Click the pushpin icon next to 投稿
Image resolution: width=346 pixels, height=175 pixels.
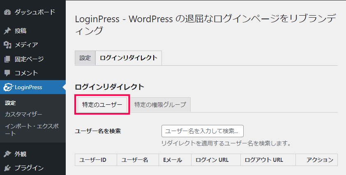(x=7, y=31)
